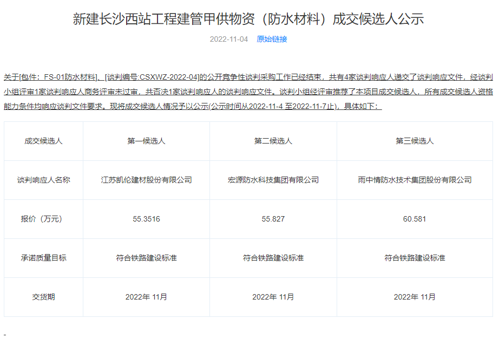Click 符合铁路建设标准 under 第一候选人
Viewport: 499px width, 338px height.
tap(146, 258)
